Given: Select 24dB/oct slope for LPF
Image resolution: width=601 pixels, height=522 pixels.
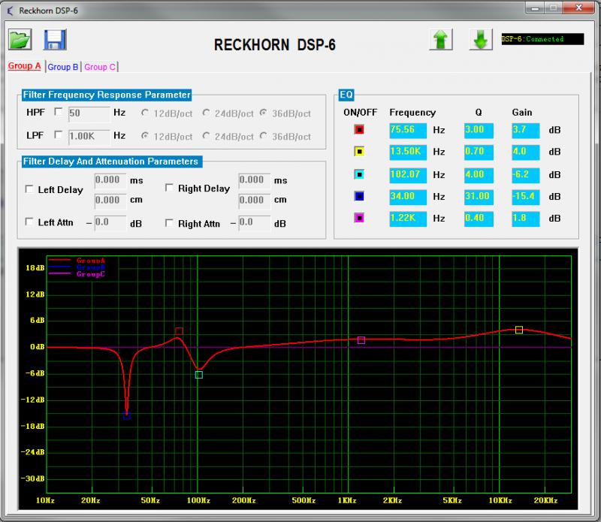Looking at the screenshot, I should click(x=204, y=137).
